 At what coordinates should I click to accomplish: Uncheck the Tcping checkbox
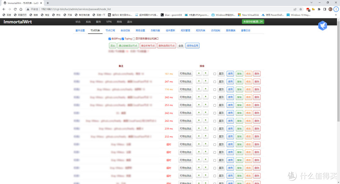point(123,39)
